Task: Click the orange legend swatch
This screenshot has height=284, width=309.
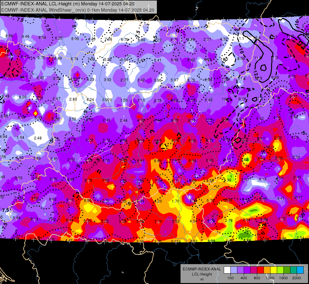Action: click(x=267, y=270)
